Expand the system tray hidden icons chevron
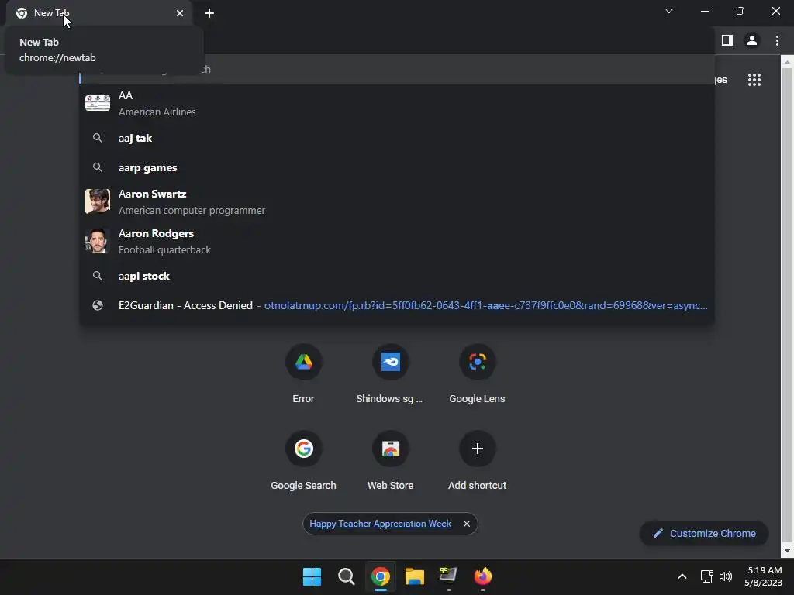This screenshot has width=794, height=595. coord(682,576)
